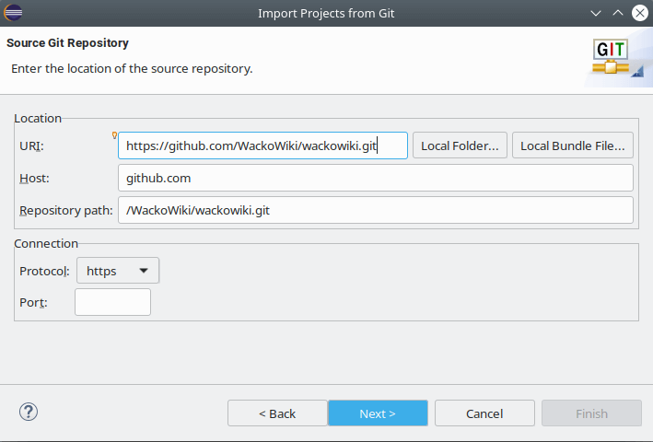Click the Eclipse icon in the title bar
The height and width of the screenshot is (442, 653).
point(14,13)
